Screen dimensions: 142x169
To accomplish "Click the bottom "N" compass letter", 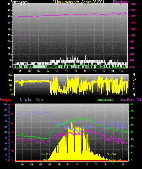I will 134,94.
